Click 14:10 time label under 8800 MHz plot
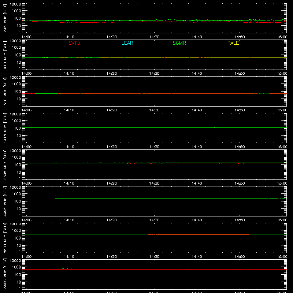The width and height of the screenshot is (293, 293). click(x=69, y=257)
